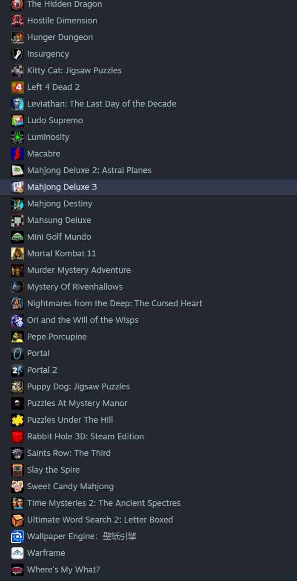Select Hostile Dimension from the game list
Viewport: 297px width, 581px height.
click(62, 21)
